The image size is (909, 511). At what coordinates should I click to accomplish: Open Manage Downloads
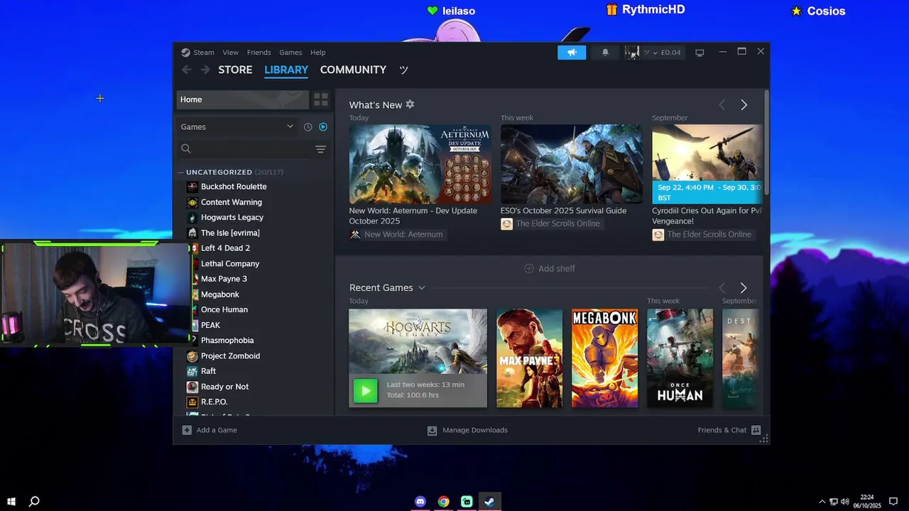(x=467, y=430)
